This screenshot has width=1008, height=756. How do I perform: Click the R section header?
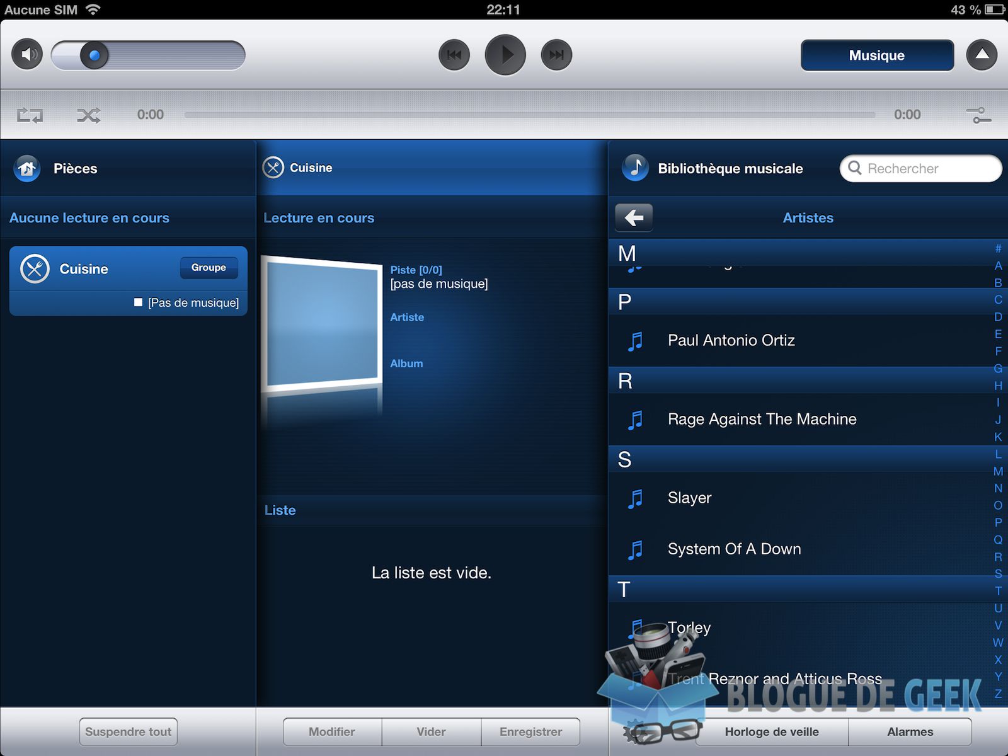click(800, 381)
